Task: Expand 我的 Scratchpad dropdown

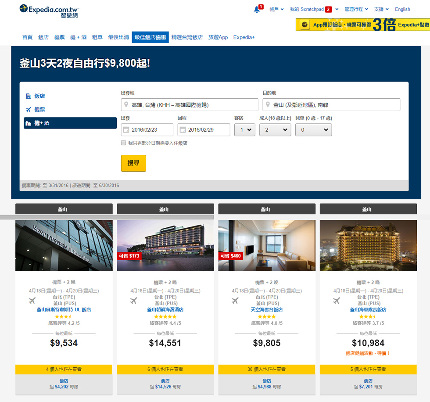Action: pyautogui.click(x=314, y=9)
